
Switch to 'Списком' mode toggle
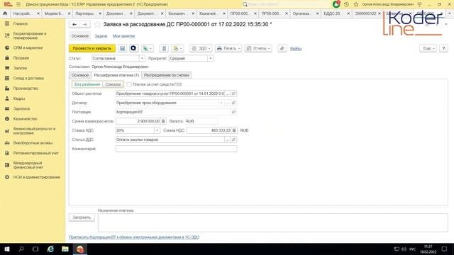pos(113,84)
